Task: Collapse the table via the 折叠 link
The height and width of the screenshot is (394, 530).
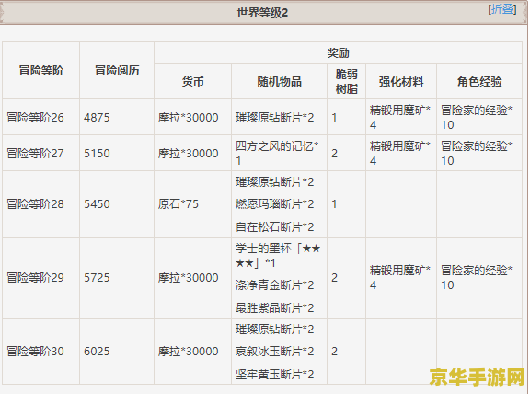Action: click(502, 9)
